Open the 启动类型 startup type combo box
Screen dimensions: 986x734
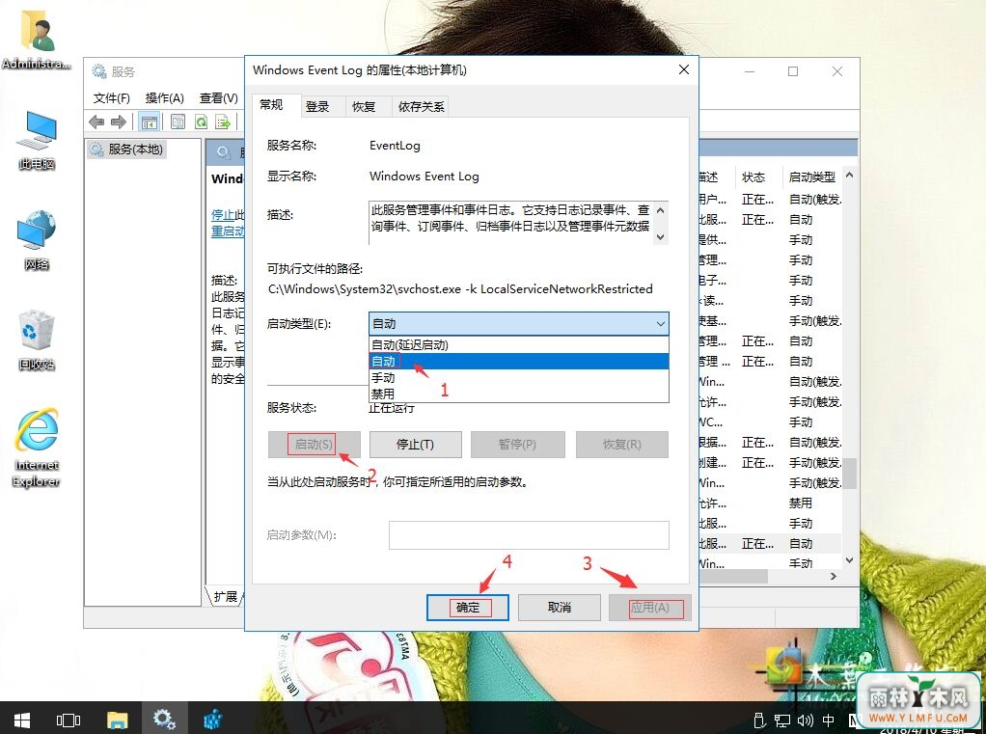pos(519,324)
